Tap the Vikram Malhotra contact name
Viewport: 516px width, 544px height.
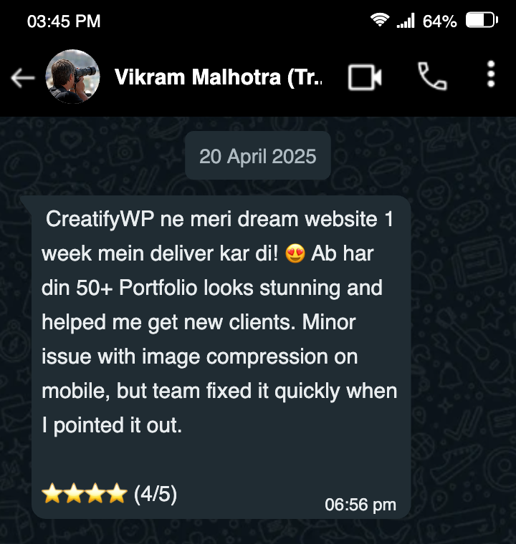point(218,77)
